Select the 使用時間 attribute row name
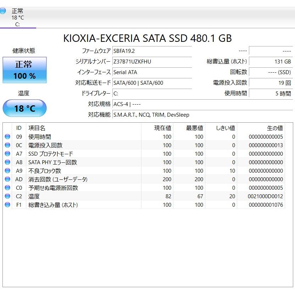 click(40, 137)
